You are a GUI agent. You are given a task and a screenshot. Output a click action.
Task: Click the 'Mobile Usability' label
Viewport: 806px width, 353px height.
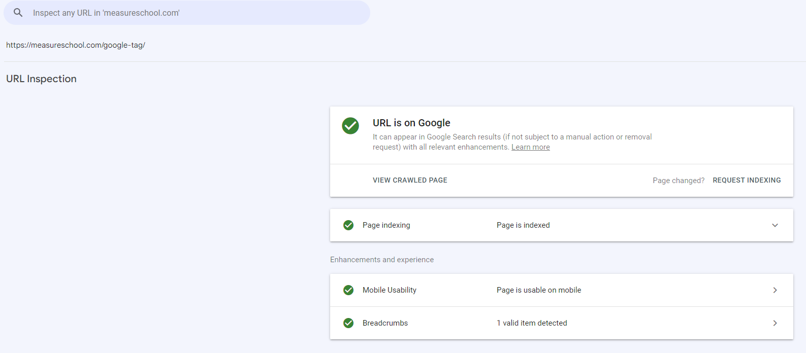coord(390,290)
